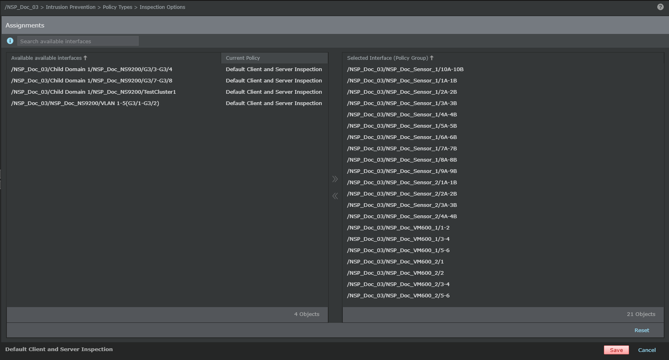Select Sensor_2/3A-3B in selected interfaces
The image size is (669, 360).
pos(503,205)
